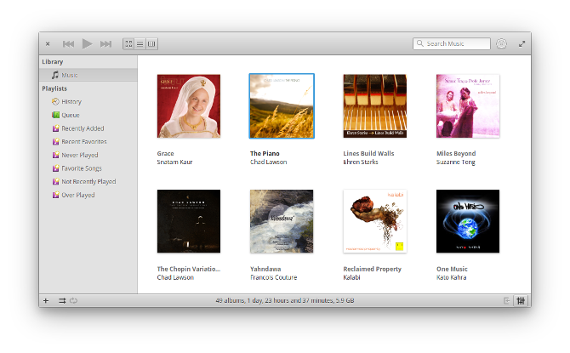Screen dimensions: 570x353
Task: Open the Favorite Songs playlist
Action: click(82, 168)
